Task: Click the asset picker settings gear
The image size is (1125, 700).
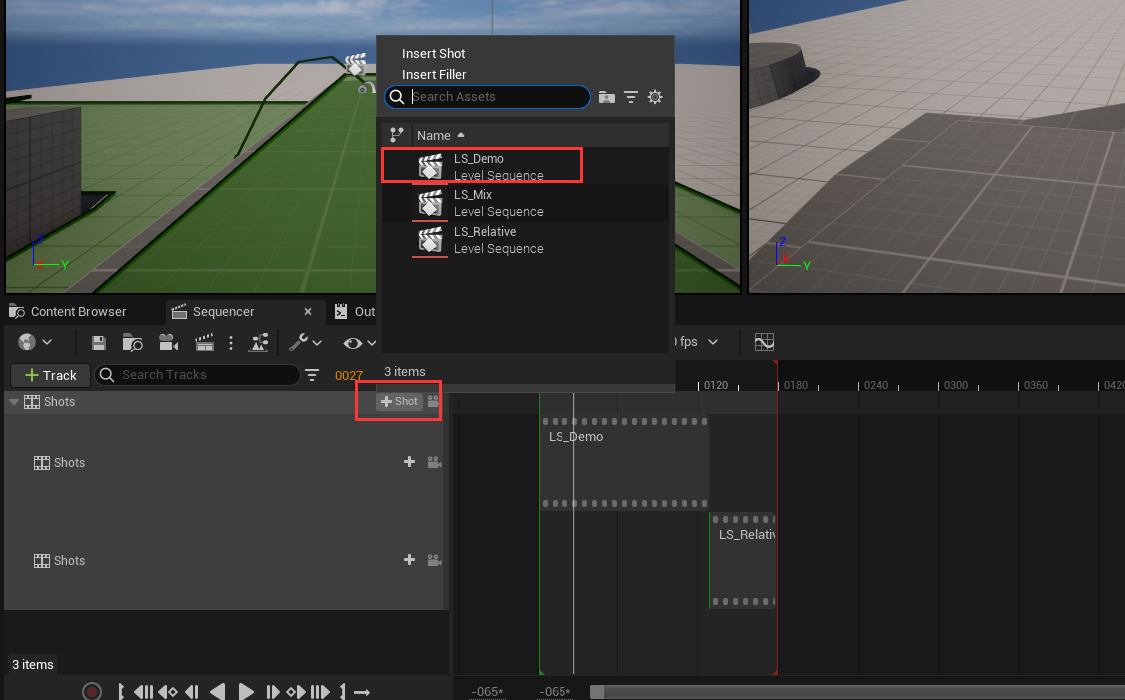Action: point(655,97)
